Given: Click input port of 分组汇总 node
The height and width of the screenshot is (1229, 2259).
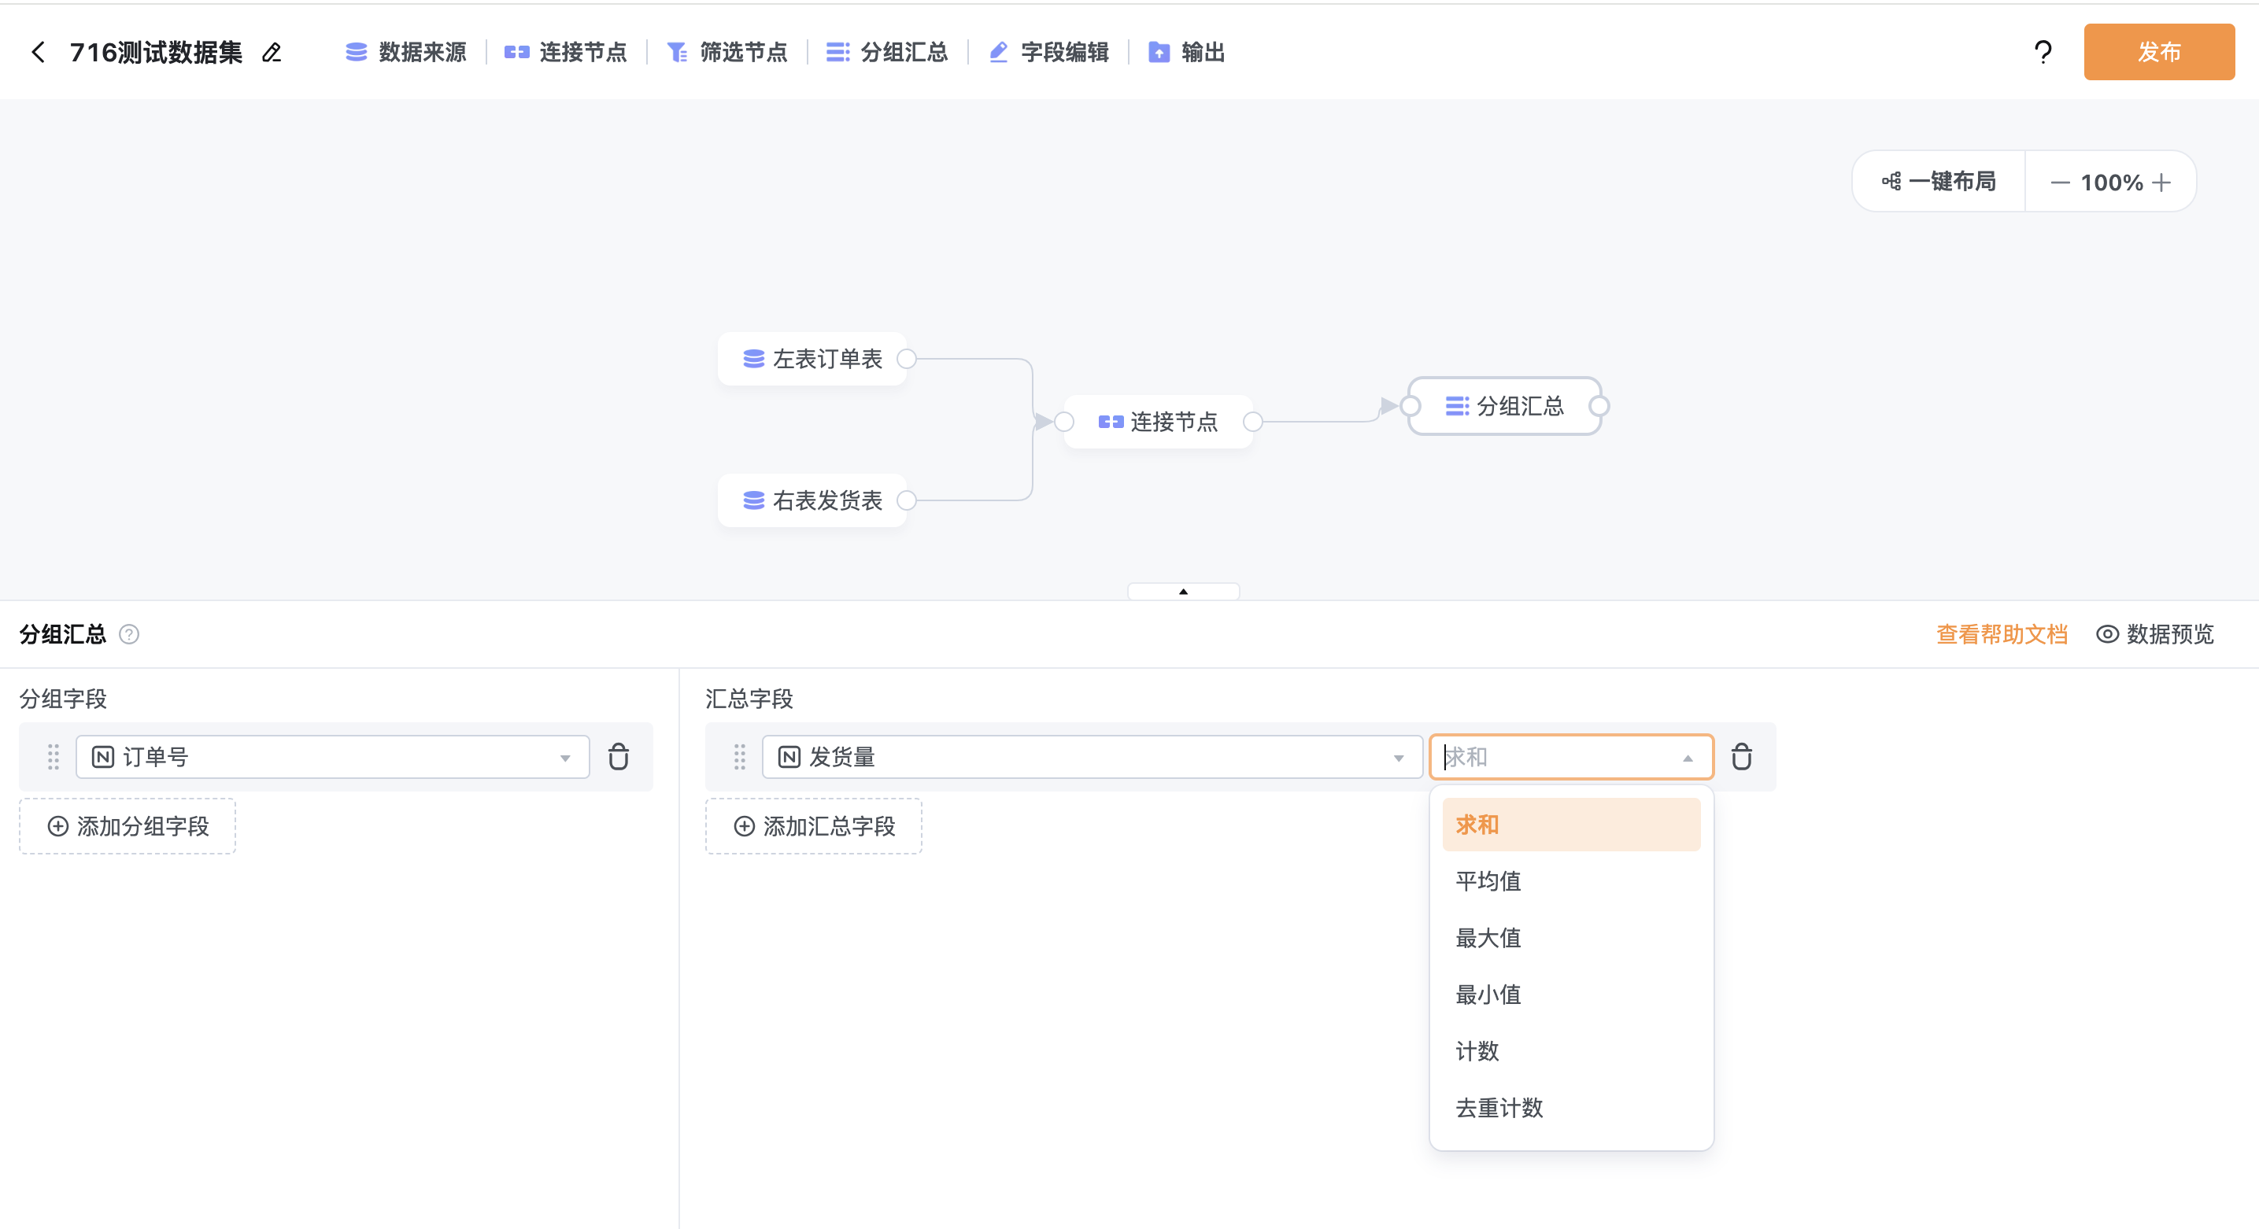Looking at the screenshot, I should click(x=1410, y=406).
